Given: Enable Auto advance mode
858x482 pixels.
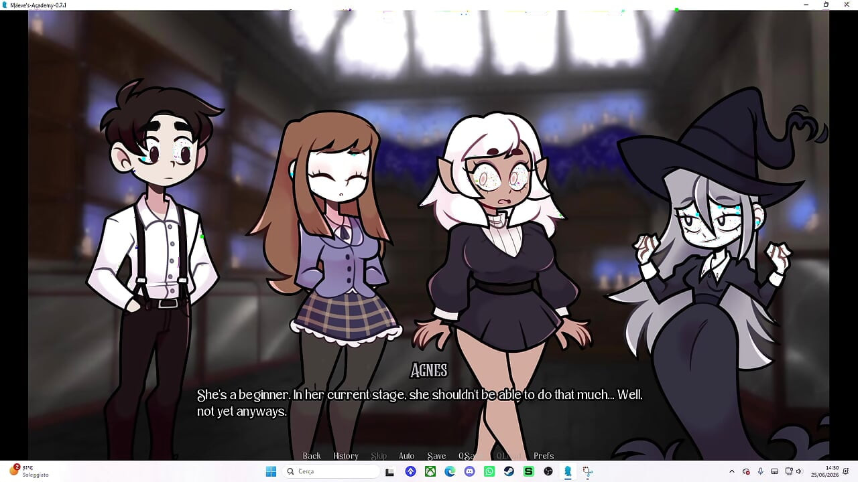Looking at the screenshot, I should (x=407, y=456).
